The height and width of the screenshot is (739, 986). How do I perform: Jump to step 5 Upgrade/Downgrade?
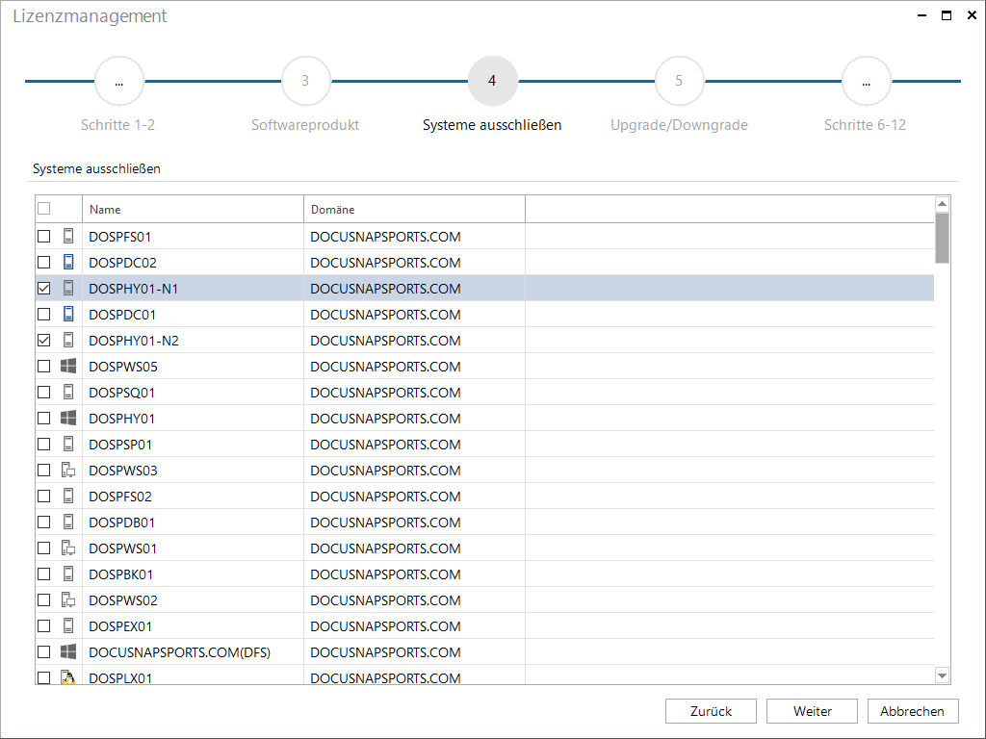click(679, 81)
